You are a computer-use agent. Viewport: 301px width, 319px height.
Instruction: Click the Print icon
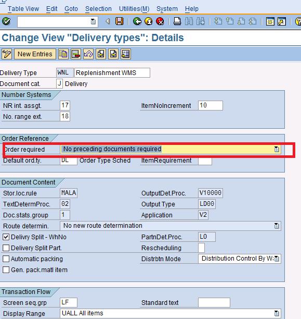click(x=177, y=21)
